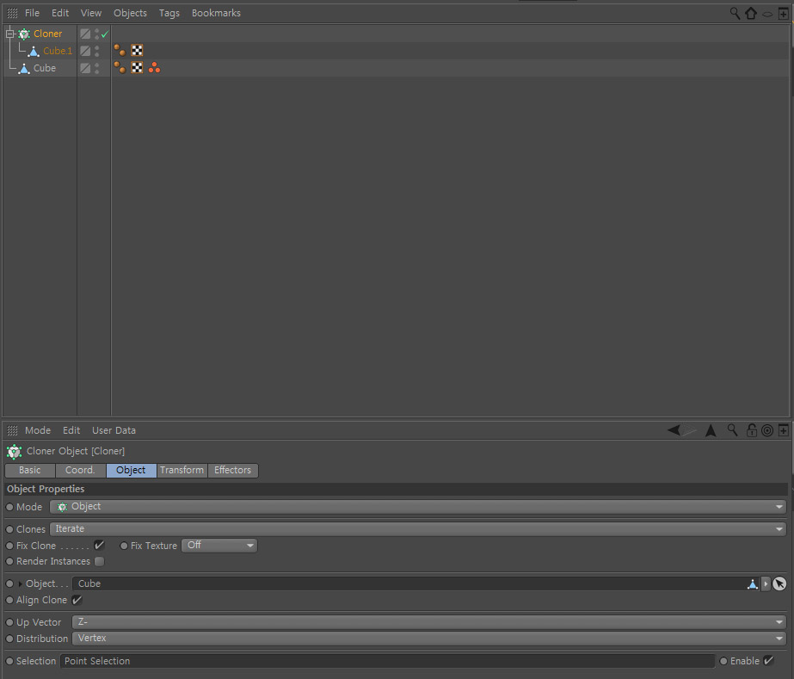Click the layer square on the Cube row

(x=85, y=68)
